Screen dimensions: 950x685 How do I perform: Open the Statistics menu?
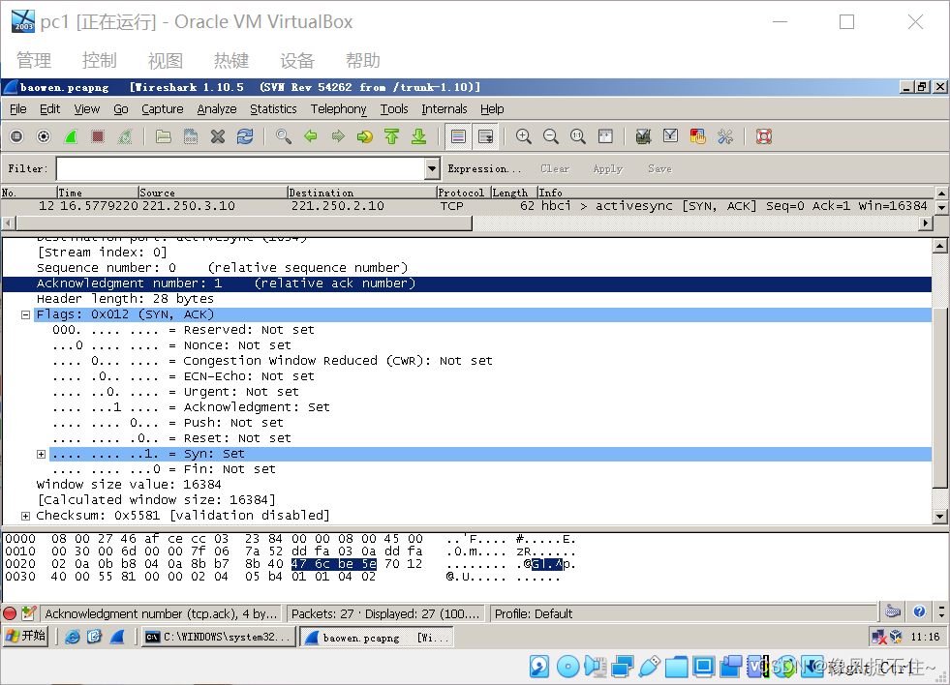[x=273, y=109]
